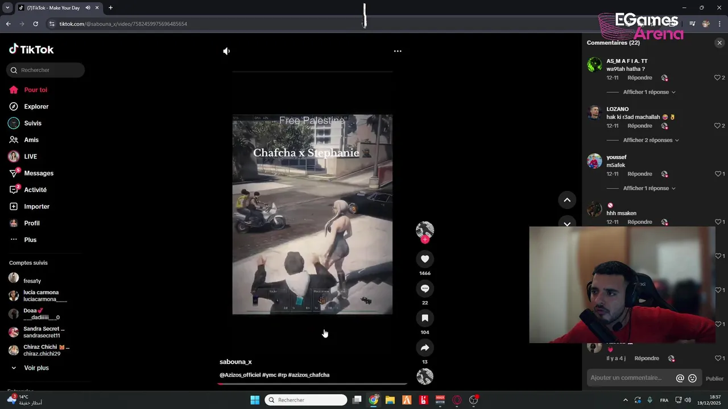Save the video with the bookmark icon
The height and width of the screenshot is (409, 728).
point(425,318)
